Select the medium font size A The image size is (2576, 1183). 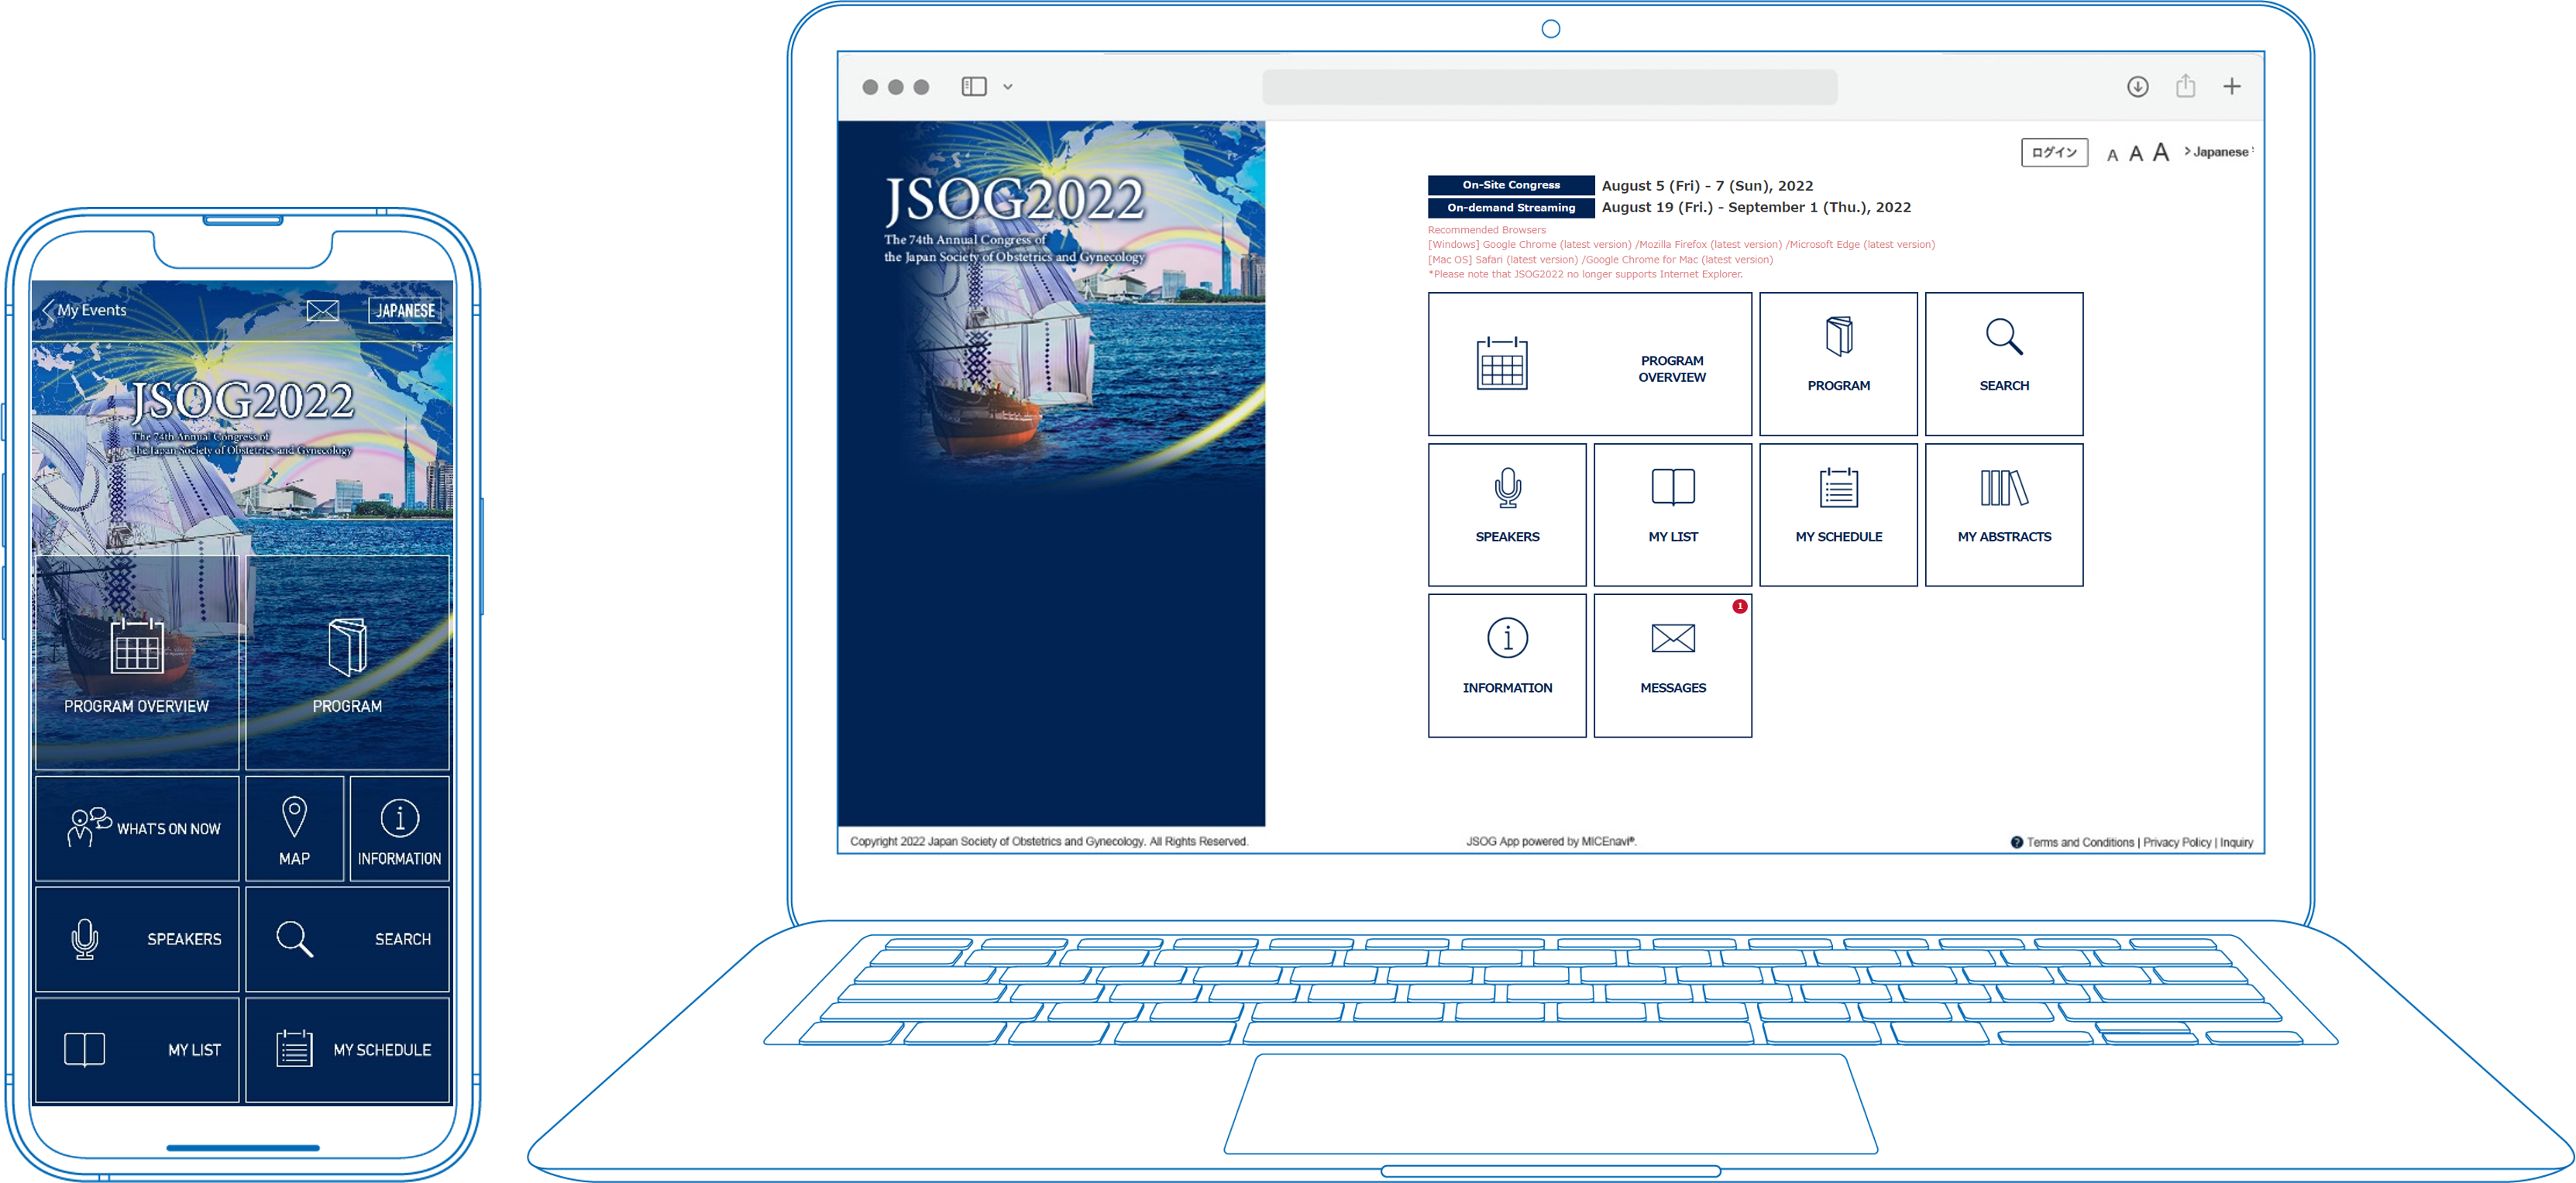point(2135,153)
